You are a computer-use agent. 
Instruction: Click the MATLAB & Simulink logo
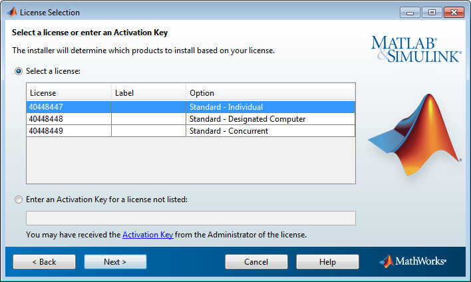(416, 50)
